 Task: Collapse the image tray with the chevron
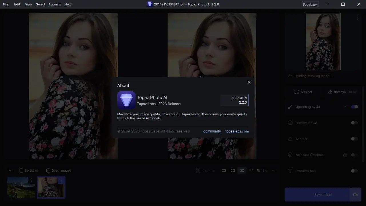coord(10,171)
